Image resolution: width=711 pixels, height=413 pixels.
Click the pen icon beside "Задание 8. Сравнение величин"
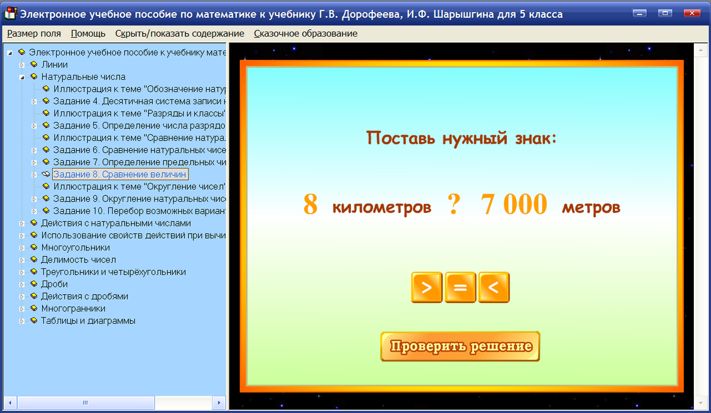(45, 174)
